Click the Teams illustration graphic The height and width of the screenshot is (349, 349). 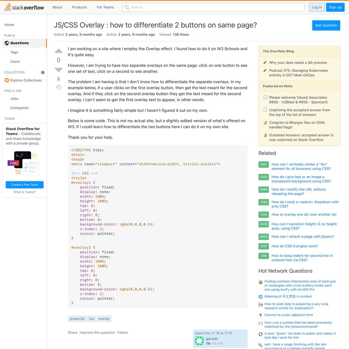[23, 163]
